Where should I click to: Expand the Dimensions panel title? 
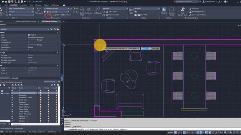(x=56, y=18)
